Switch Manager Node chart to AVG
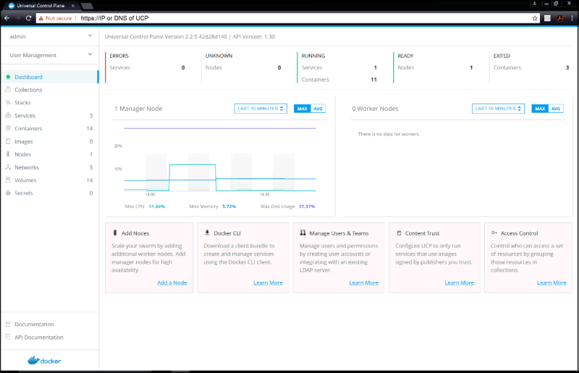The image size is (579, 373). click(318, 109)
